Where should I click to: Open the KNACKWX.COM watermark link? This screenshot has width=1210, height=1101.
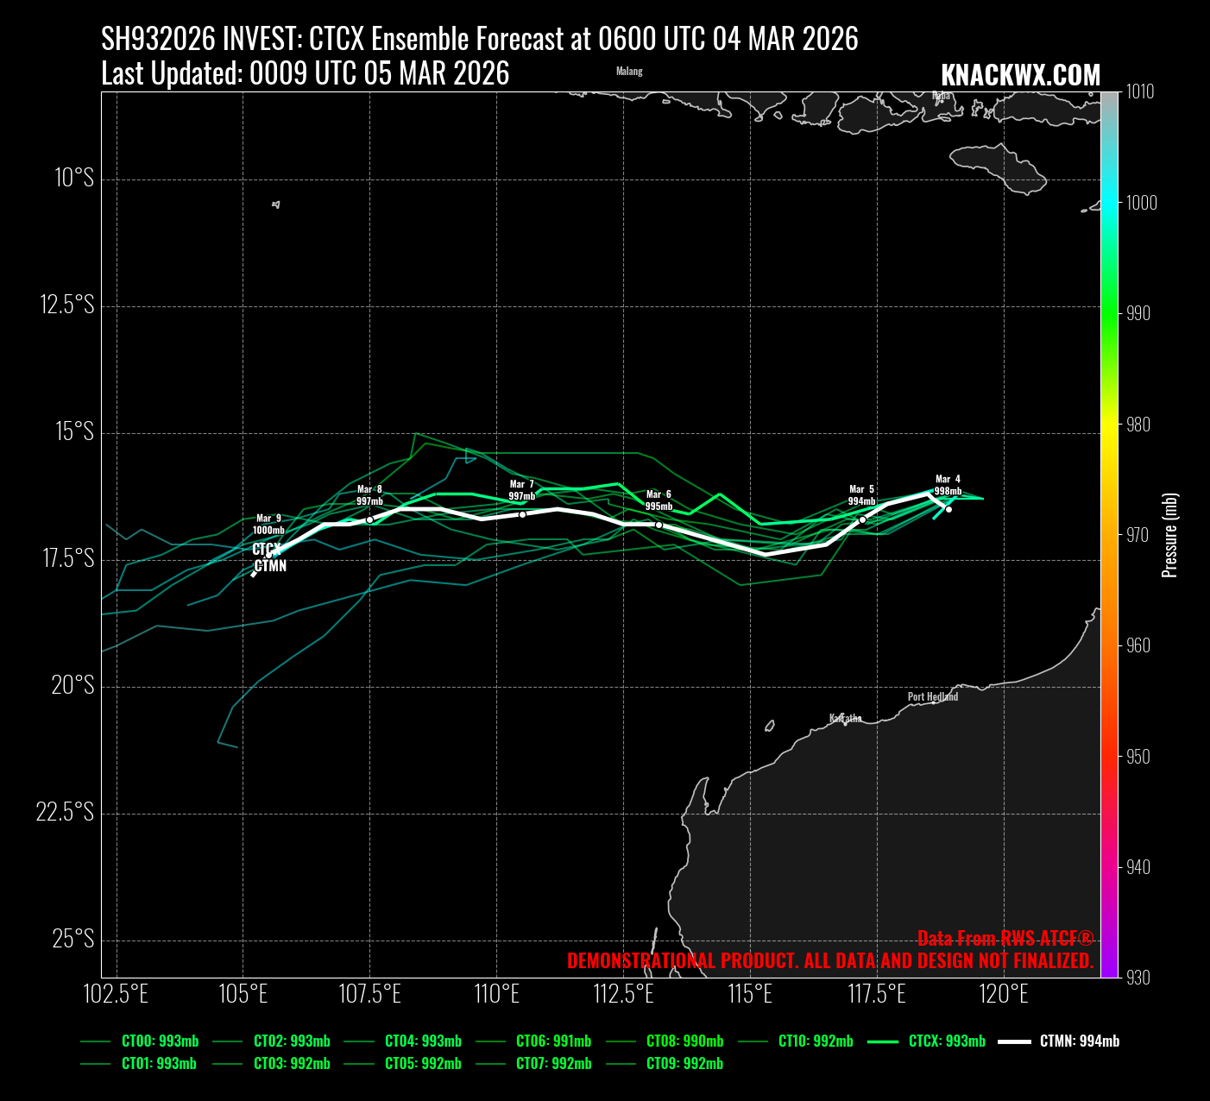[1020, 76]
